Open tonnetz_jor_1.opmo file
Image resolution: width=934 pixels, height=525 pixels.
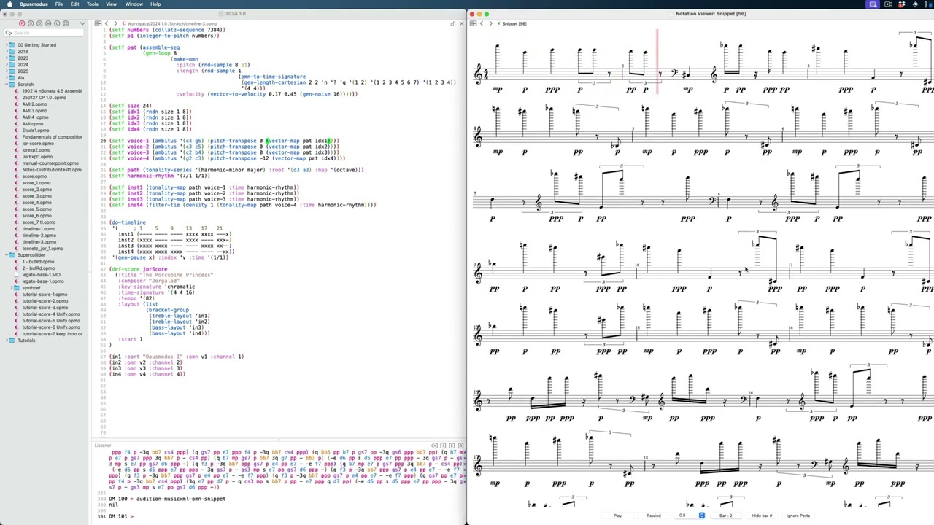point(42,249)
